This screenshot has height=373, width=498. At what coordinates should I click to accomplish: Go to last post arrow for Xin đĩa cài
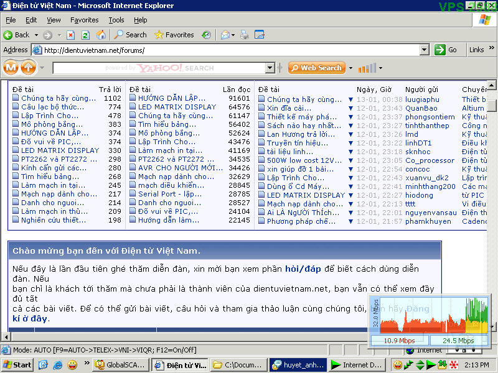350,108
